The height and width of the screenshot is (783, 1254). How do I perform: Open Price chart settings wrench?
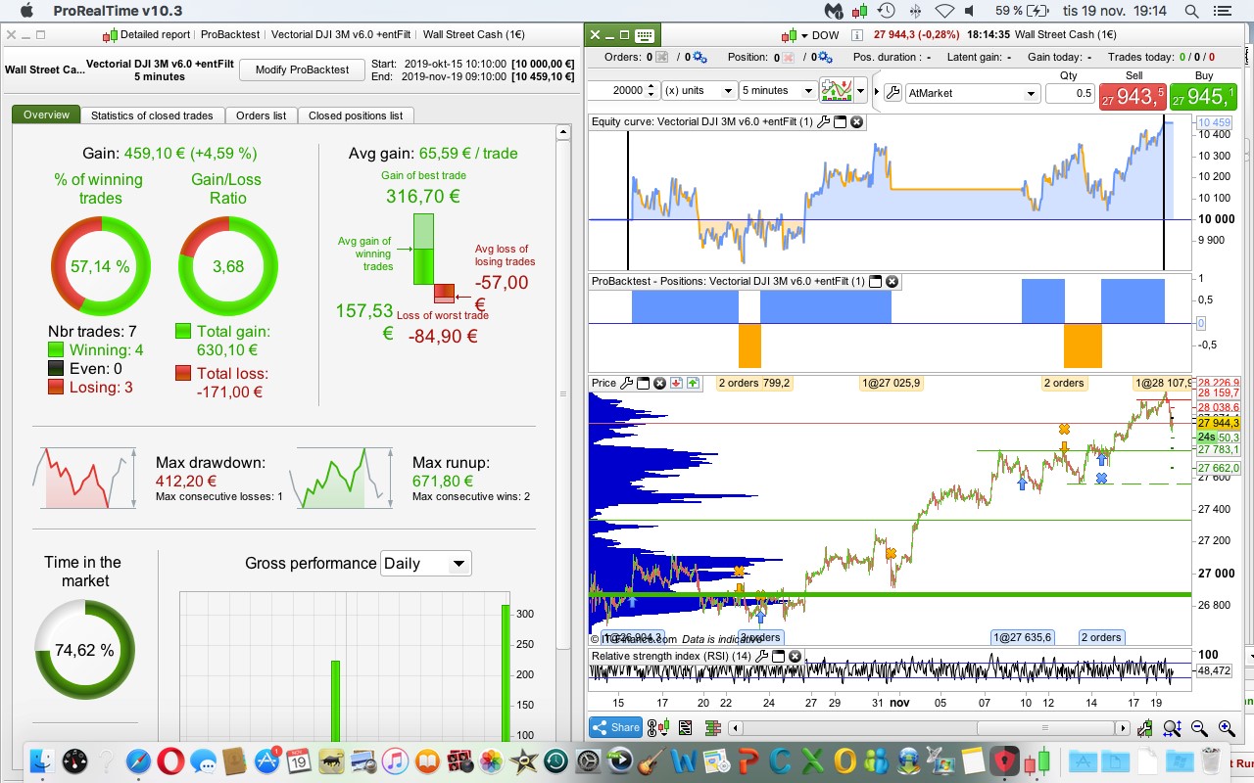pyautogui.click(x=628, y=383)
